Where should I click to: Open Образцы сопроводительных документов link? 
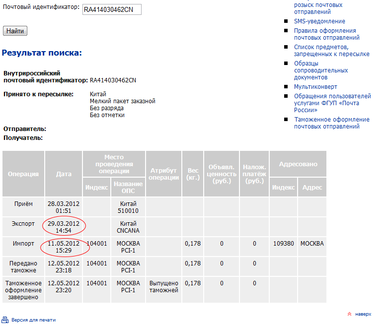click(x=317, y=70)
